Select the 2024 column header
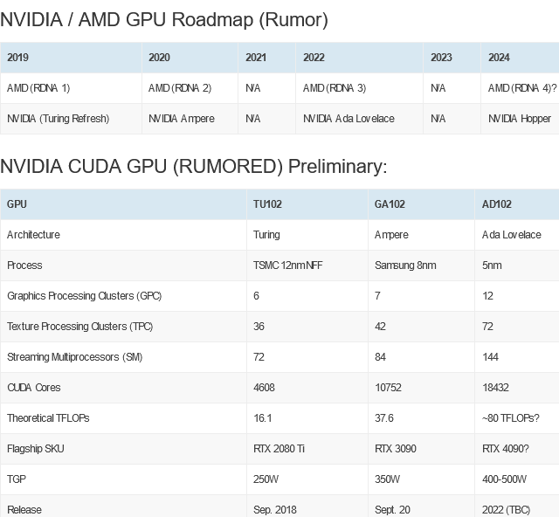 [499, 58]
